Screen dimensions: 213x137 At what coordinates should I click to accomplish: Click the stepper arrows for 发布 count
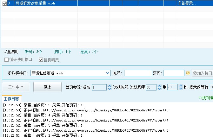(x=110, y=87)
